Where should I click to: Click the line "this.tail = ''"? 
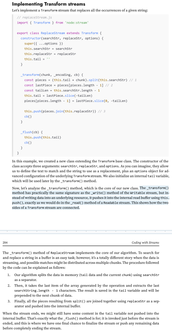(x=37, y=59)
